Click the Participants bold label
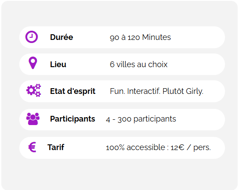The height and width of the screenshot is (190, 239). [72, 119]
